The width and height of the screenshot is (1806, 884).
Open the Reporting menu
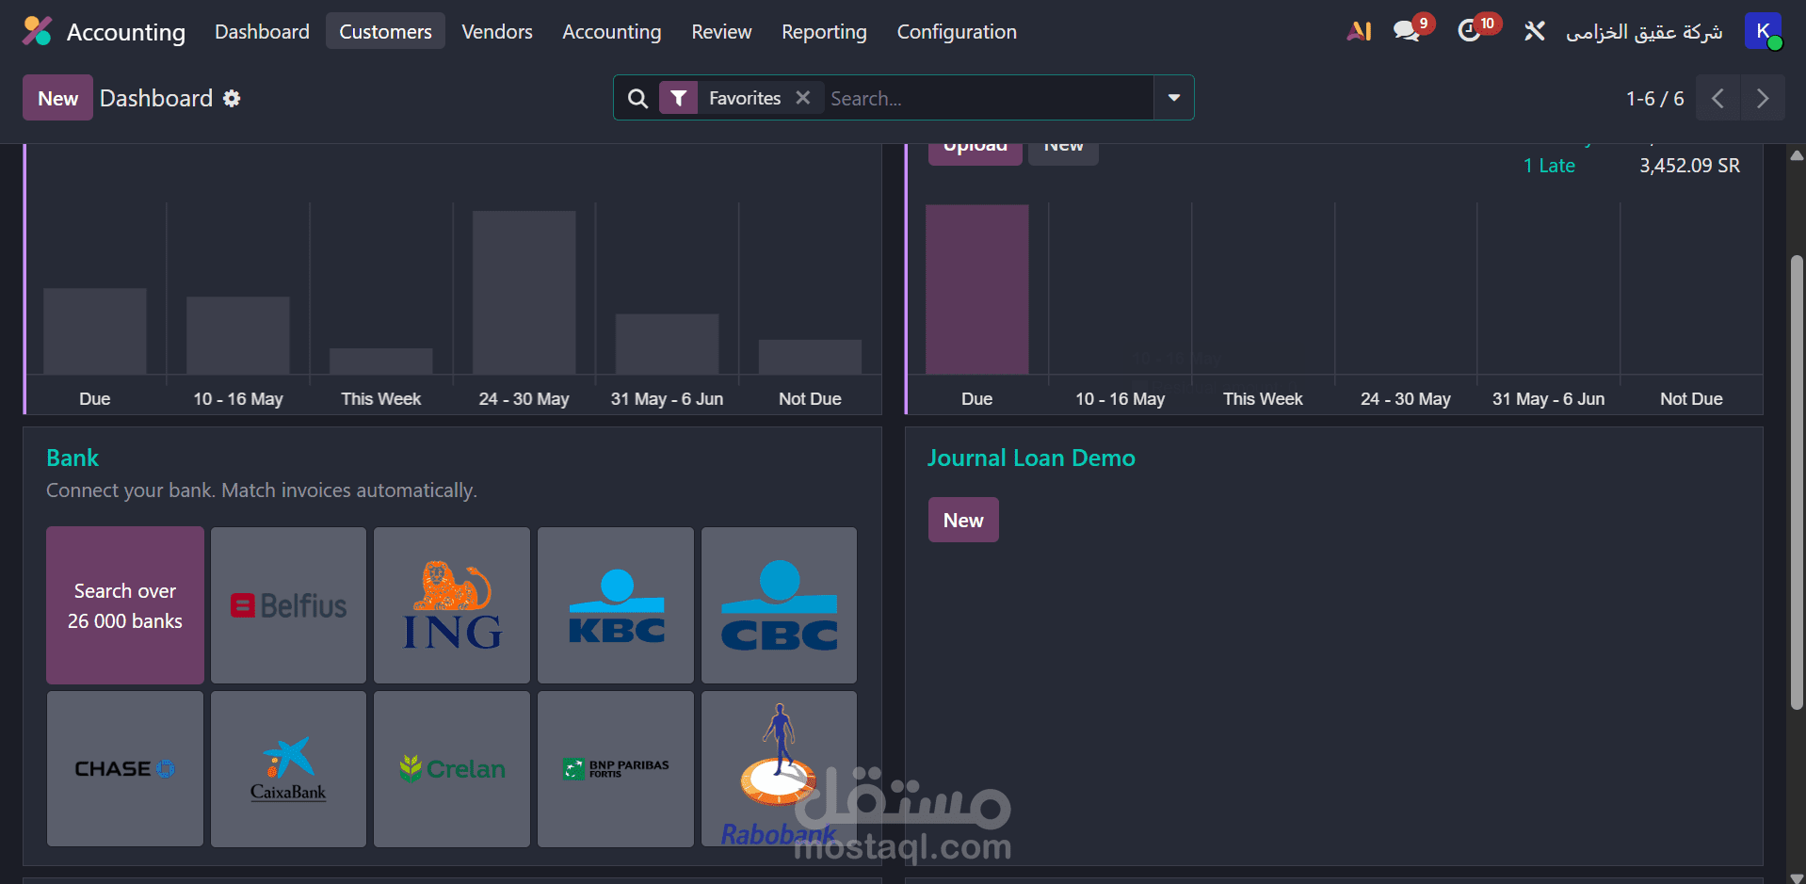(x=824, y=31)
